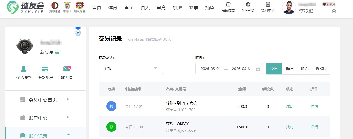
Task: Open the 费耶诺德 club badge
Action: tap(55, 8)
